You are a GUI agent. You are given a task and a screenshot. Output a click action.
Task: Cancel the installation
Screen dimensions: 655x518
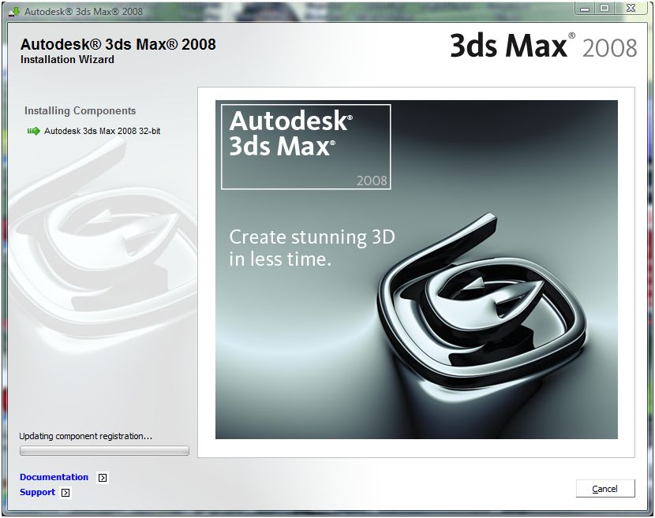604,488
